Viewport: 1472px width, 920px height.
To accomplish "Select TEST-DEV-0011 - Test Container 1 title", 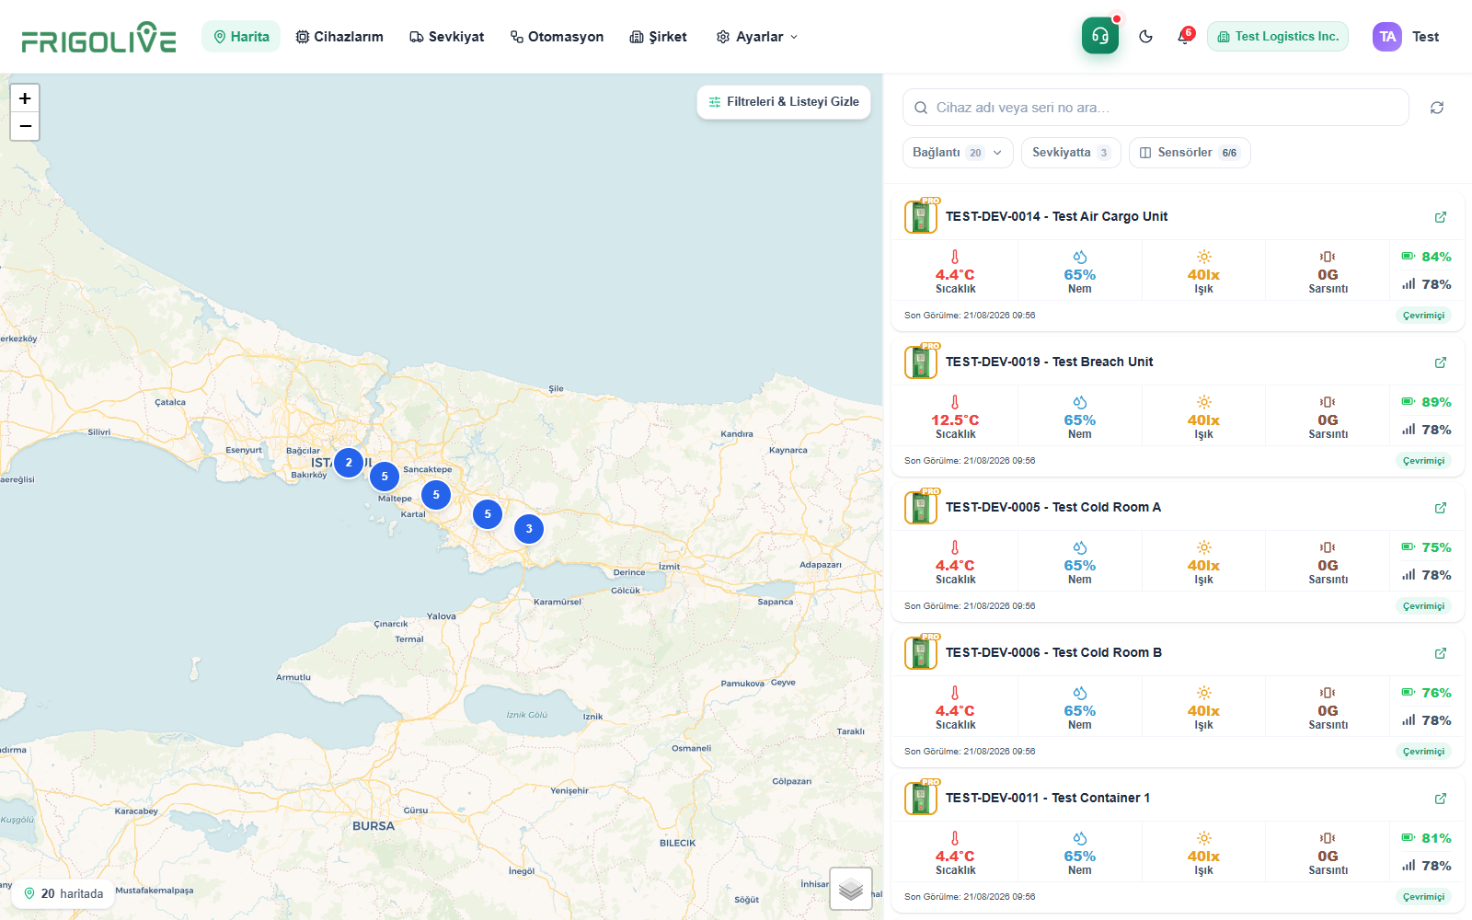I will tap(1048, 799).
